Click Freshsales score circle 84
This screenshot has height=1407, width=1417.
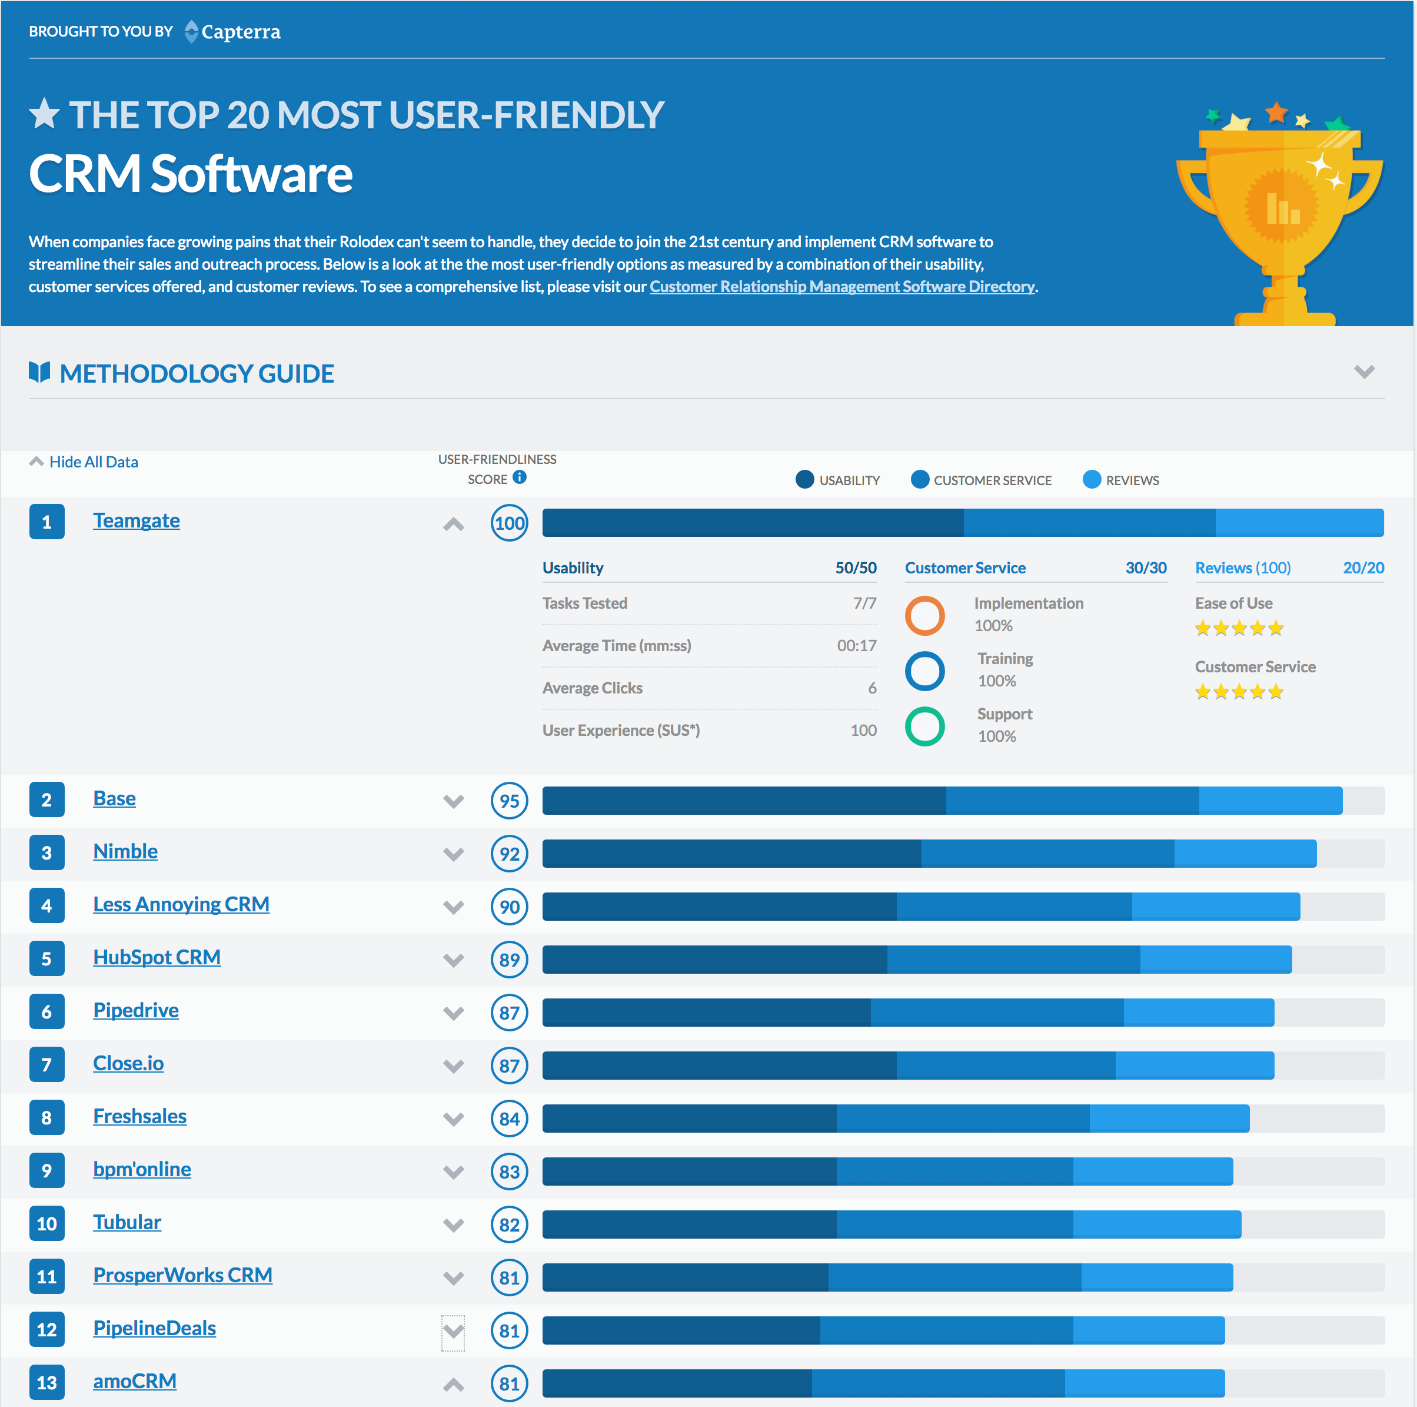[x=509, y=1118]
